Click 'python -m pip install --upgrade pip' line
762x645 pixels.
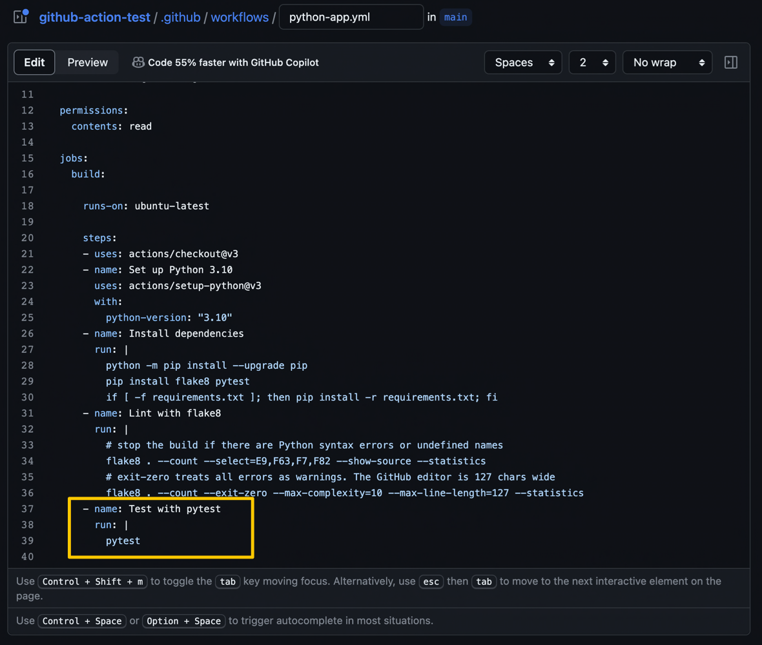[x=207, y=365]
